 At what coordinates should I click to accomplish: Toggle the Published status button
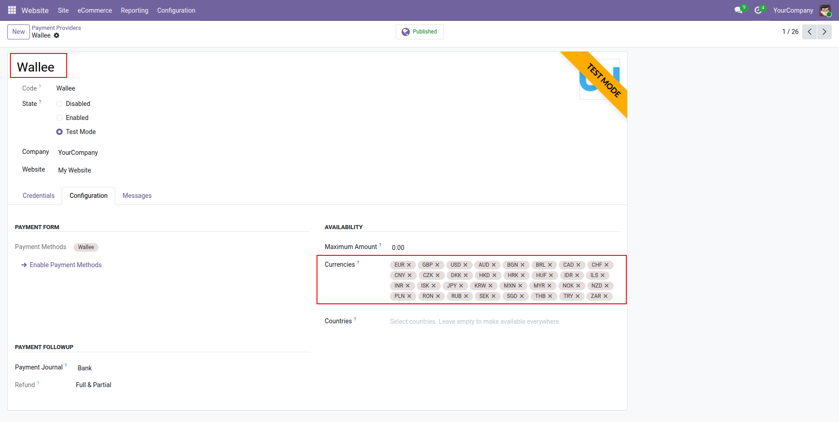(419, 32)
